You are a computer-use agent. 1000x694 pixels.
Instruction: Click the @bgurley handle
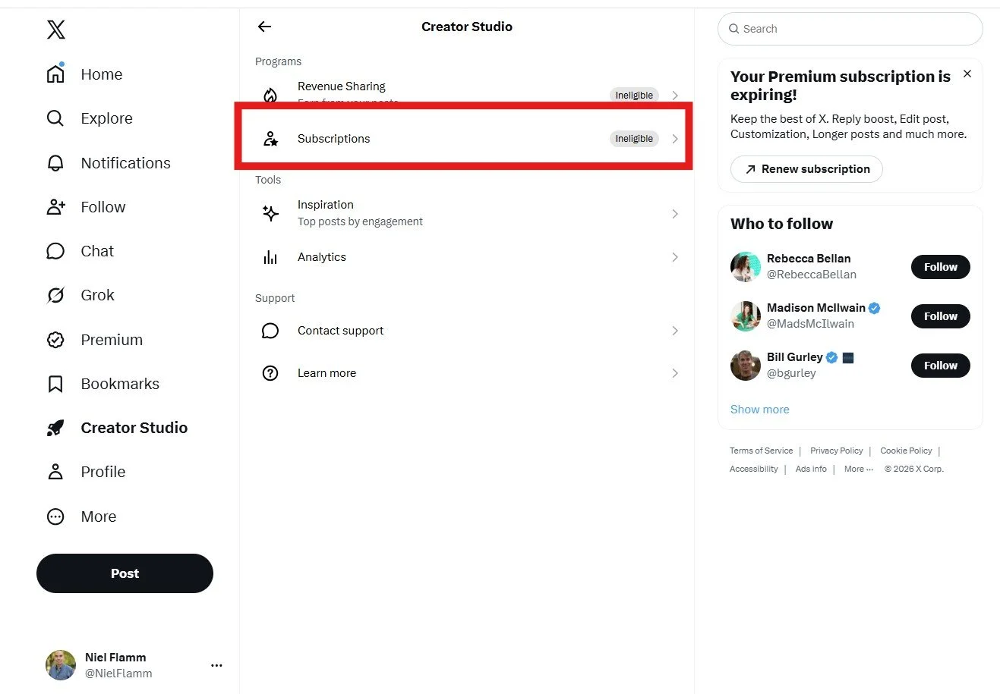pyautogui.click(x=791, y=373)
